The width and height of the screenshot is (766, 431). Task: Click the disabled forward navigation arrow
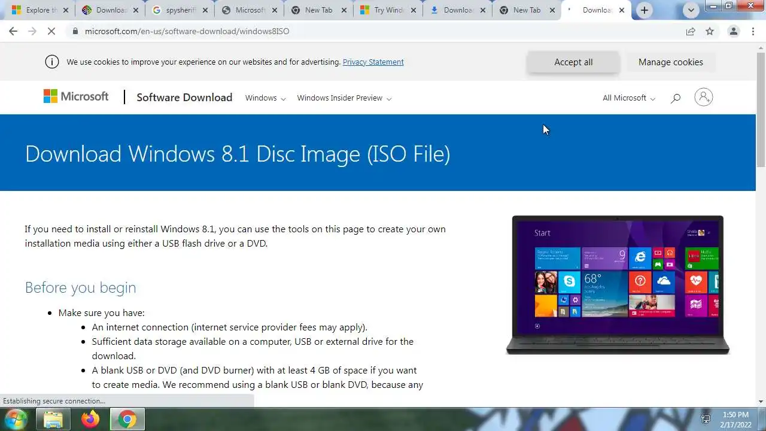point(32,31)
